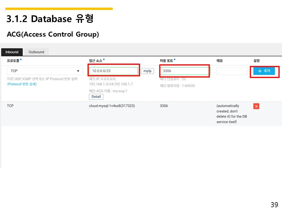Image resolution: width=282 pixels, height=211 pixels.
Task: Open the Outbound tab
Action: (36, 52)
